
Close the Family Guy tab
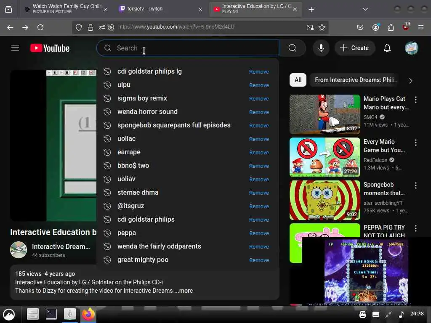click(x=106, y=9)
